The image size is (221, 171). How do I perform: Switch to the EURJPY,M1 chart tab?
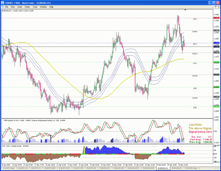92,168
